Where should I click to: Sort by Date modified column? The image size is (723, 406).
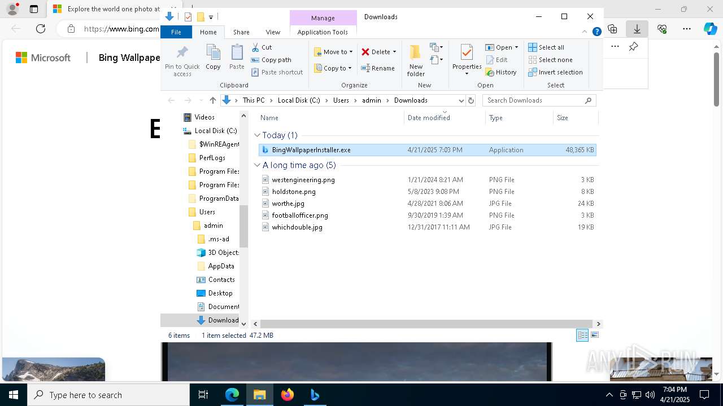coord(445,118)
